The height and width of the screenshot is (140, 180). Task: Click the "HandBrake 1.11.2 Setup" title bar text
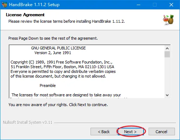[34, 5]
